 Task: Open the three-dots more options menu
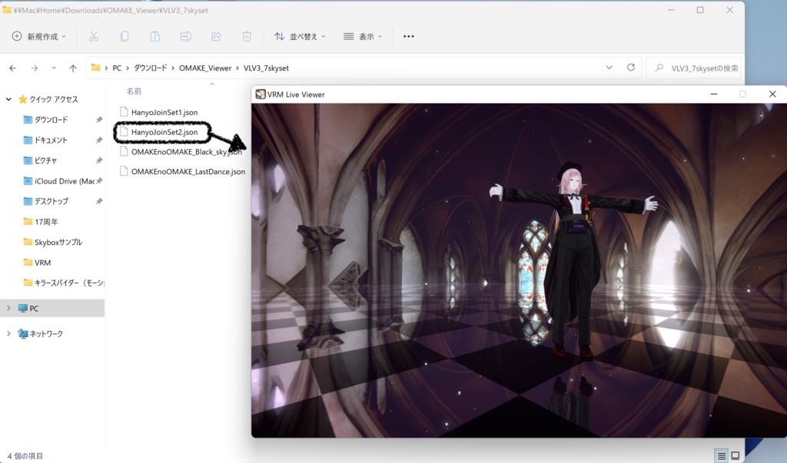pos(409,36)
